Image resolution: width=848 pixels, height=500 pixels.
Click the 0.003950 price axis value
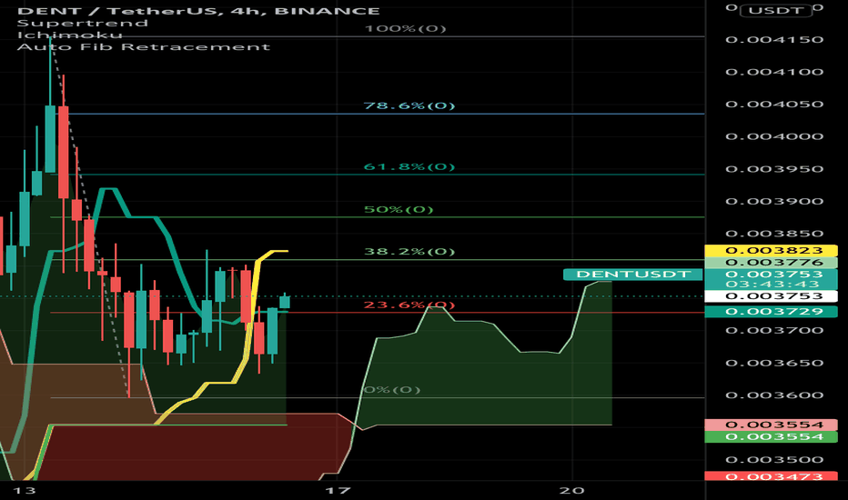[x=774, y=169]
